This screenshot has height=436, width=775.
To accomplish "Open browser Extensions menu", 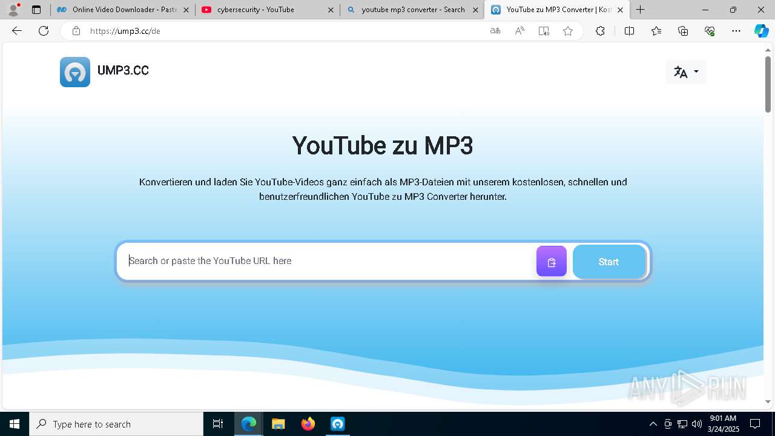I will (600, 31).
